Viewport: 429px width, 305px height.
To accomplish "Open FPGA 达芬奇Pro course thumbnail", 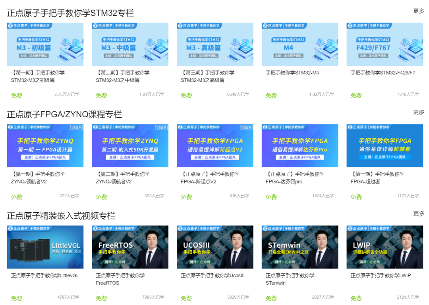I will pyautogui.click(x=300, y=146).
